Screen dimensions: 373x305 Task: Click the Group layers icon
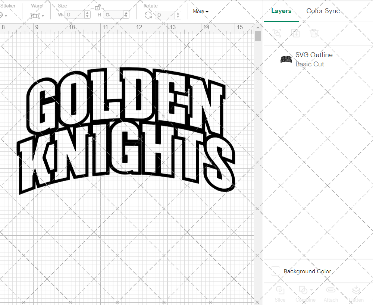point(277,33)
